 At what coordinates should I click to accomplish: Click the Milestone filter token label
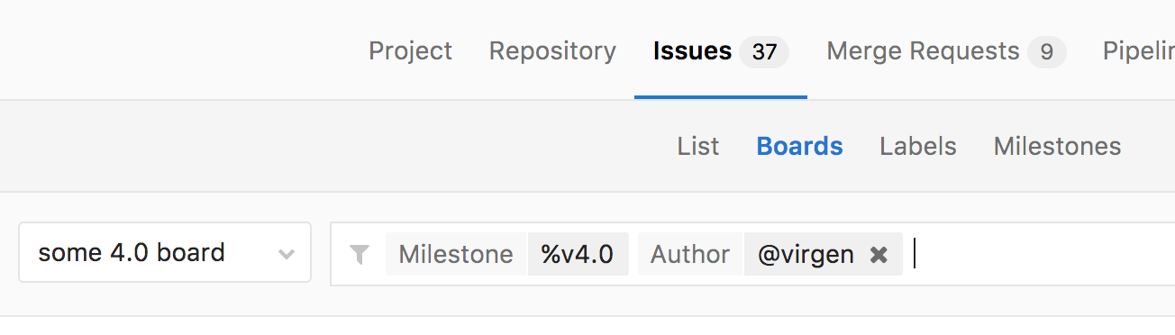pyautogui.click(x=456, y=254)
